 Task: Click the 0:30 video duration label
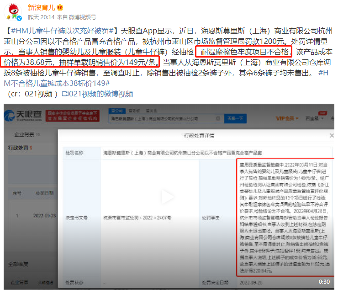coord(324,282)
